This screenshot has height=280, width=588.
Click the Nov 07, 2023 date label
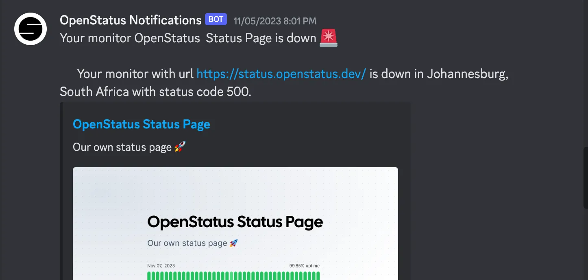pos(161,265)
